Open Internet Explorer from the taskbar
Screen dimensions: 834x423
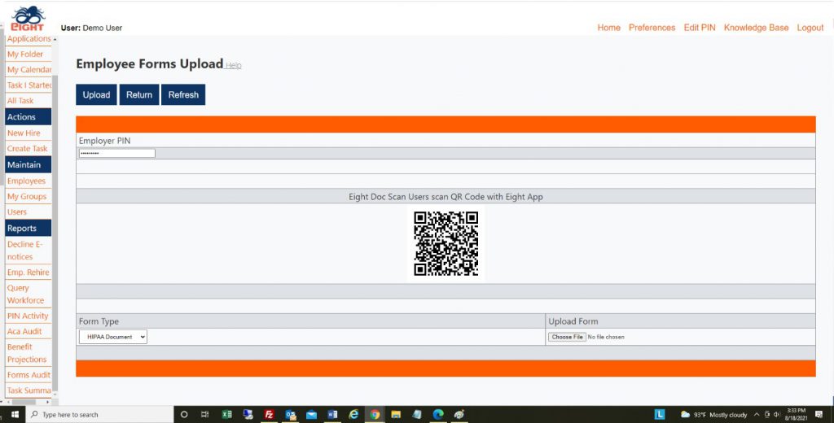pos(353,415)
